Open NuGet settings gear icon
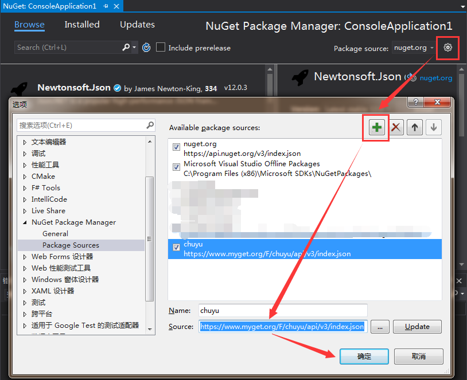The width and height of the screenshot is (467, 380). pos(447,48)
